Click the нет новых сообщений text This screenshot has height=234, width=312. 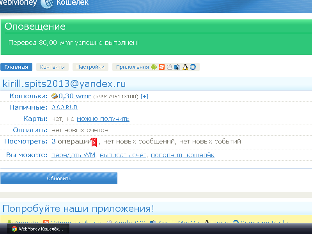(140, 142)
